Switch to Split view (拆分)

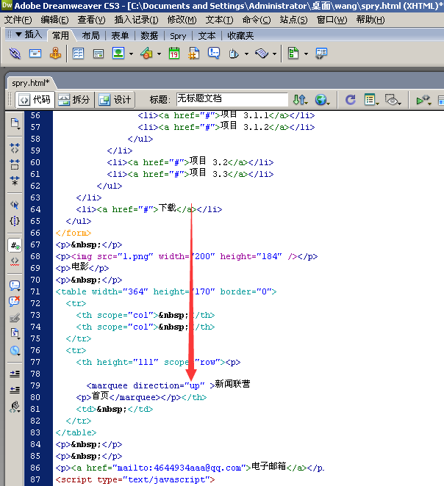pyautogui.click(x=74, y=100)
